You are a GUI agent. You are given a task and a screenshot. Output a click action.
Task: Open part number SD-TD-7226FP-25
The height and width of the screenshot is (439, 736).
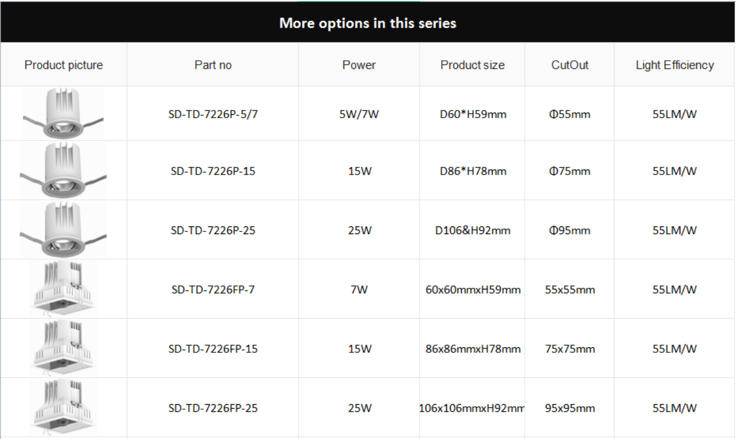[213, 408]
